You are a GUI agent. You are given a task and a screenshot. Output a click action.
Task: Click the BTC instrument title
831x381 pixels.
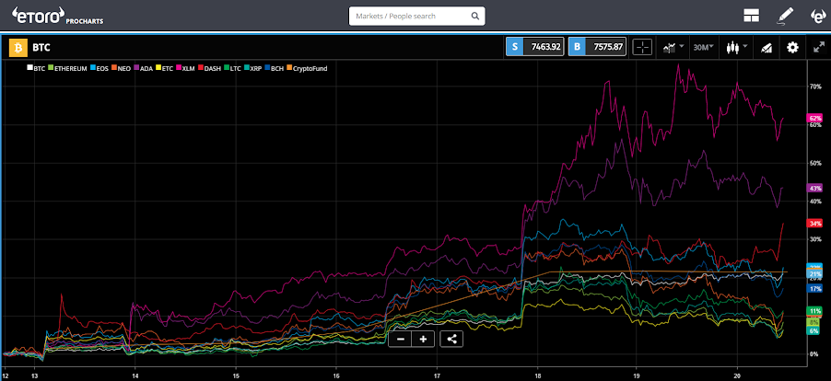pyautogui.click(x=41, y=48)
